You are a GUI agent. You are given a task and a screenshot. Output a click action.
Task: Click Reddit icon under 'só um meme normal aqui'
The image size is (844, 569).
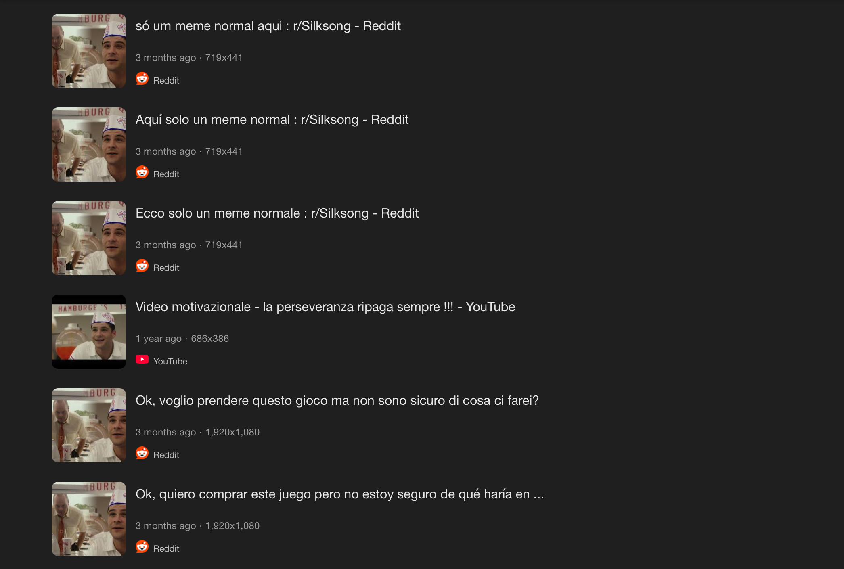pyautogui.click(x=142, y=78)
